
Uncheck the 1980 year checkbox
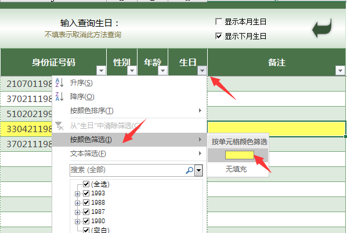coord(86,221)
